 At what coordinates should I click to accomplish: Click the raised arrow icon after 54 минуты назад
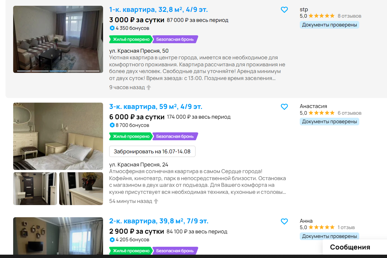(x=156, y=201)
